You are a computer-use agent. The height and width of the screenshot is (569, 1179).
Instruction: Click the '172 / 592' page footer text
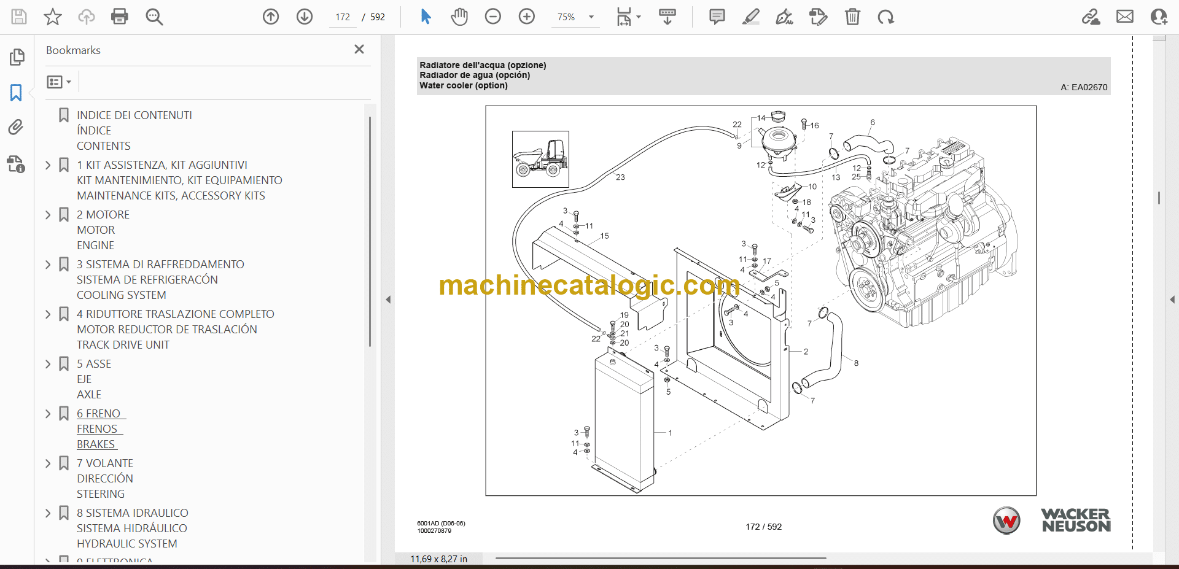click(x=763, y=527)
